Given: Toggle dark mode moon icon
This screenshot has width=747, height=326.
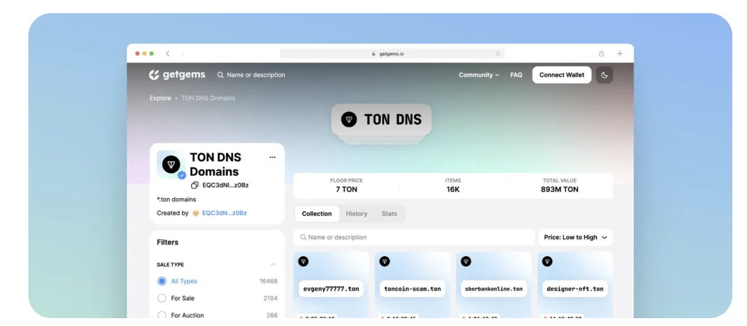Looking at the screenshot, I should click(x=604, y=75).
